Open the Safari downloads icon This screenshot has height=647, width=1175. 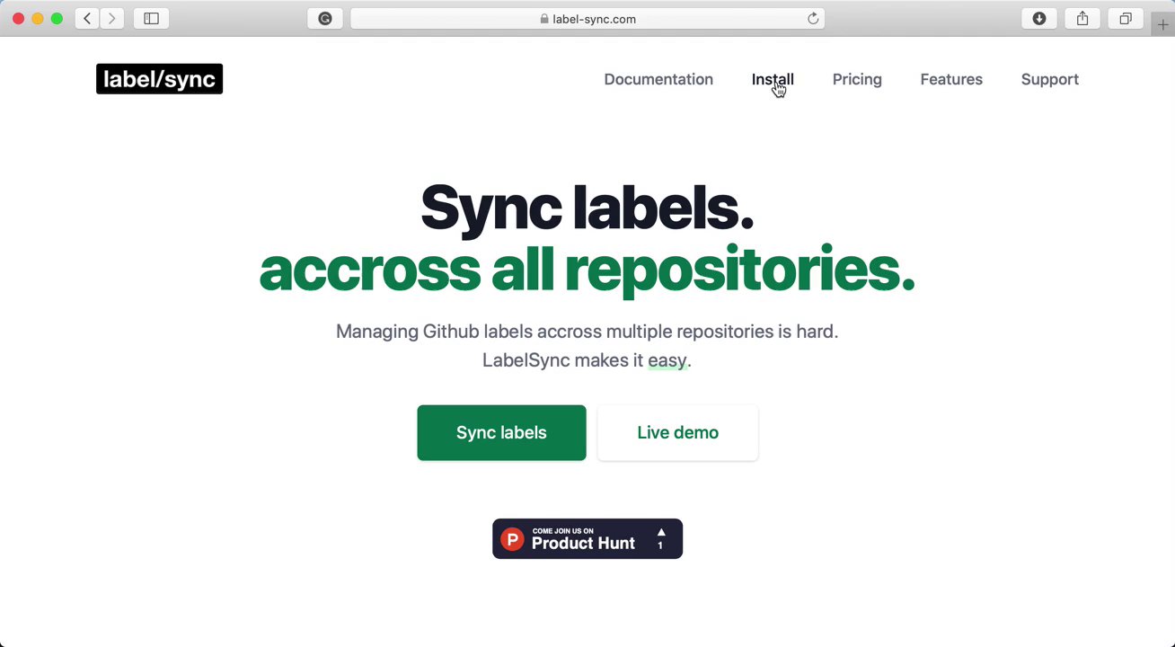coord(1039,18)
